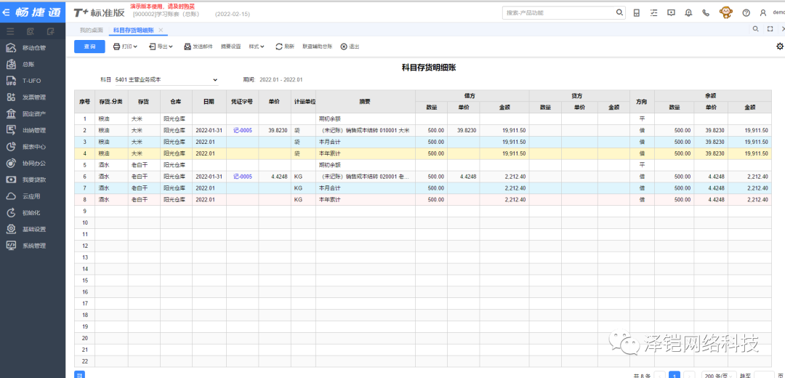This screenshot has height=378, width=785.
Task: Close the 科目存货明细账 tab
Action: pos(161,30)
